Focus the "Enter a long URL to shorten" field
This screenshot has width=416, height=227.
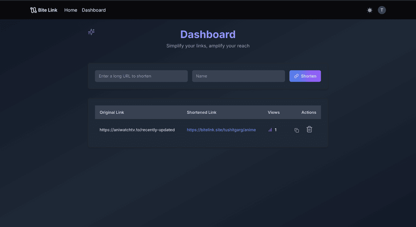[141, 76]
